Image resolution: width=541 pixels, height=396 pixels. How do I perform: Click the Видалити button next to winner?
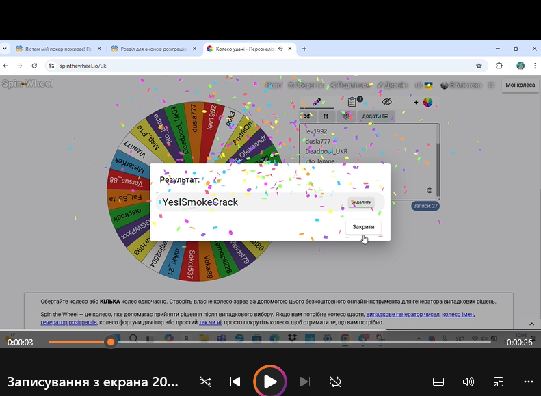click(361, 202)
